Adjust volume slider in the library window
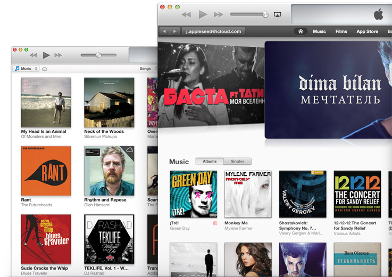This screenshot has width=392, height=277. tap(98, 55)
